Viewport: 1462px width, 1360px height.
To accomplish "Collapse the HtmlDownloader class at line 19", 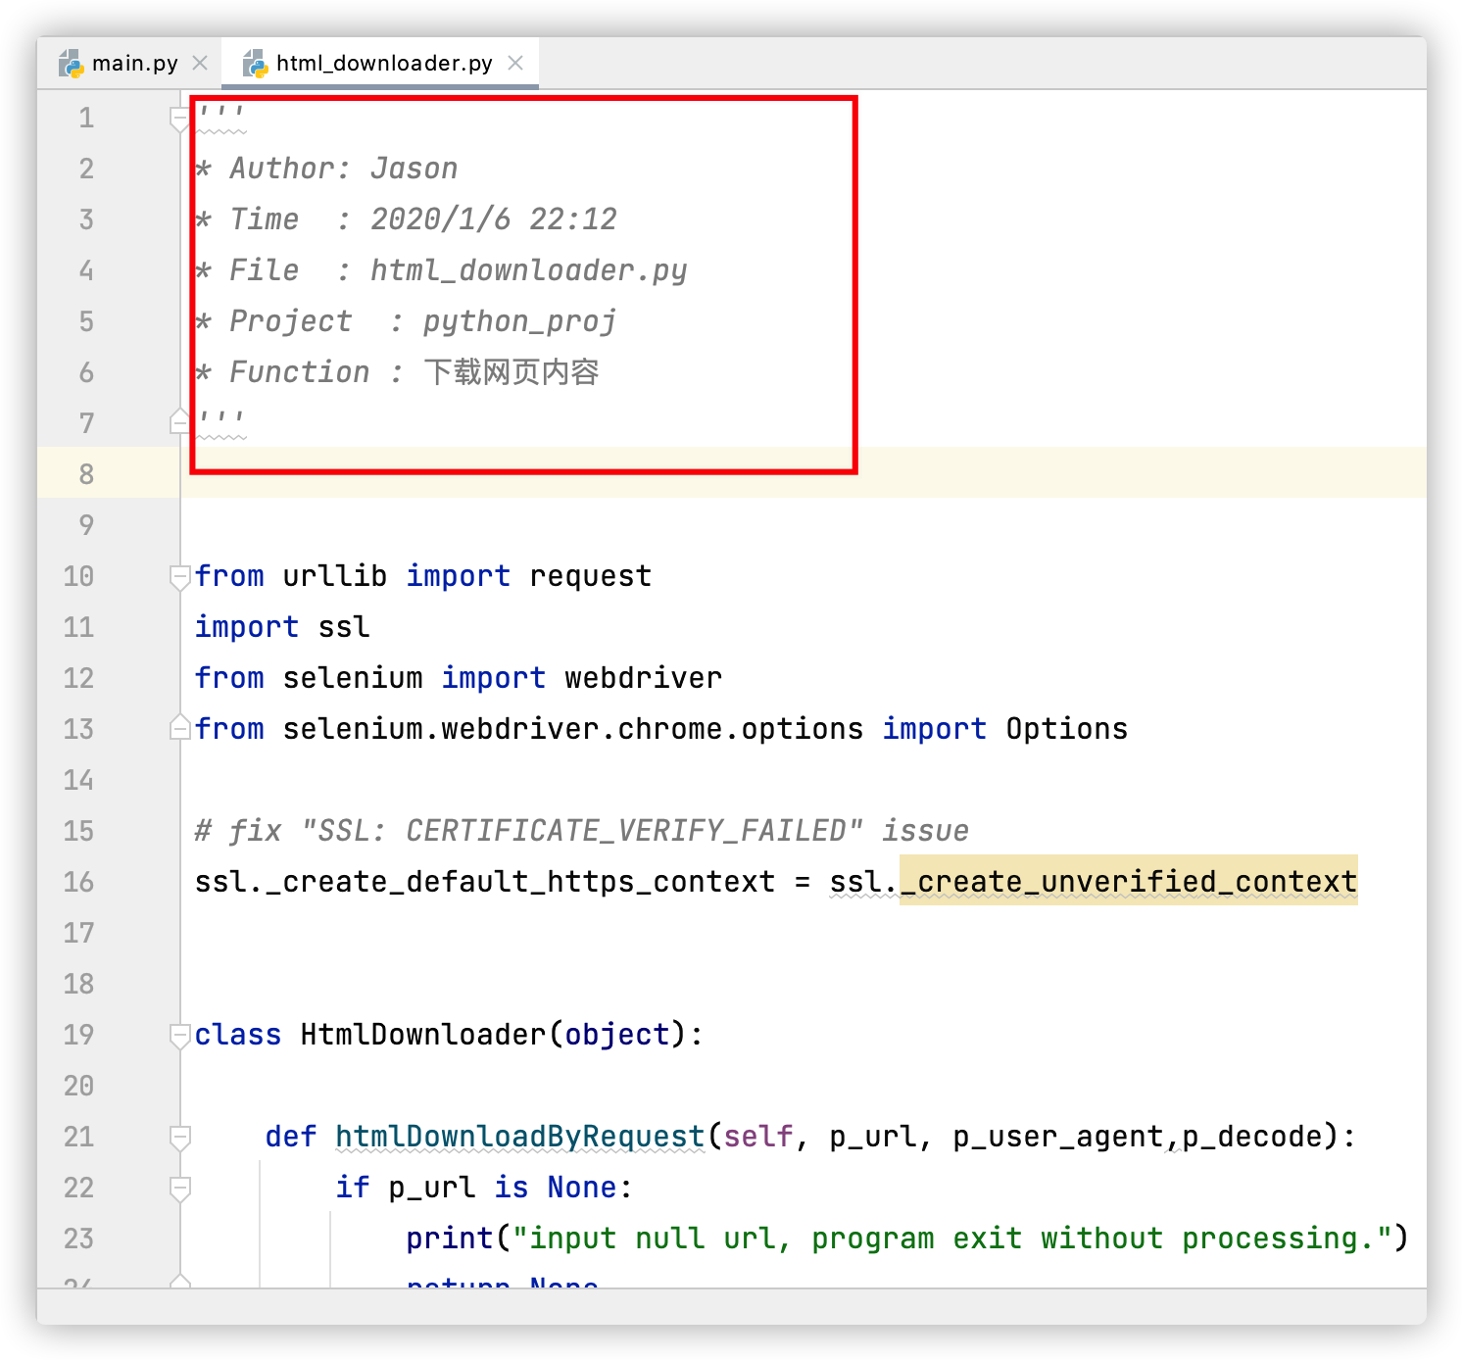I will tap(180, 1036).
